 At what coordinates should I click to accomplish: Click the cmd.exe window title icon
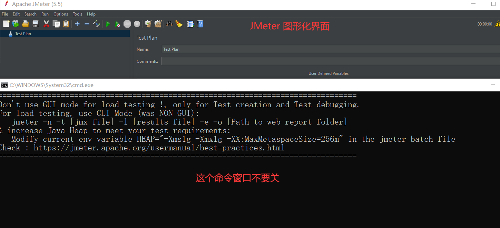(4, 85)
